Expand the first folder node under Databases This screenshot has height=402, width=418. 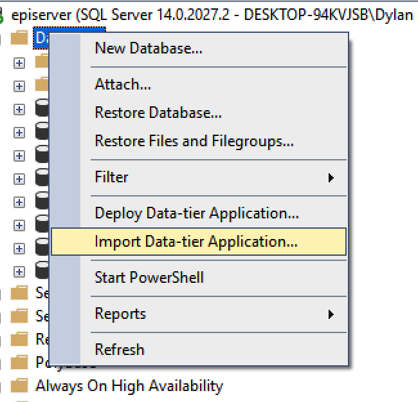click(x=19, y=63)
